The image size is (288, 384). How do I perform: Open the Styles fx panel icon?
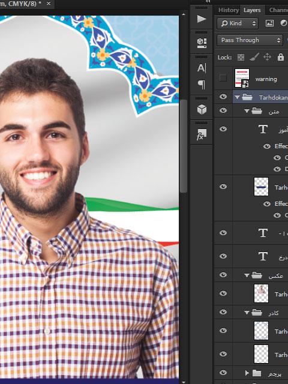(202, 134)
